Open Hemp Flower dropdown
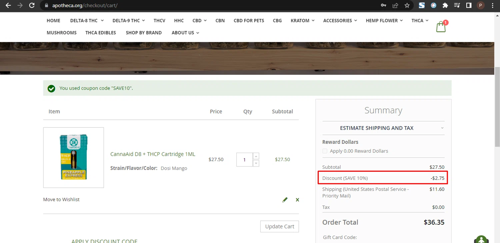This screenshot has height=243, width=500. 384,21
